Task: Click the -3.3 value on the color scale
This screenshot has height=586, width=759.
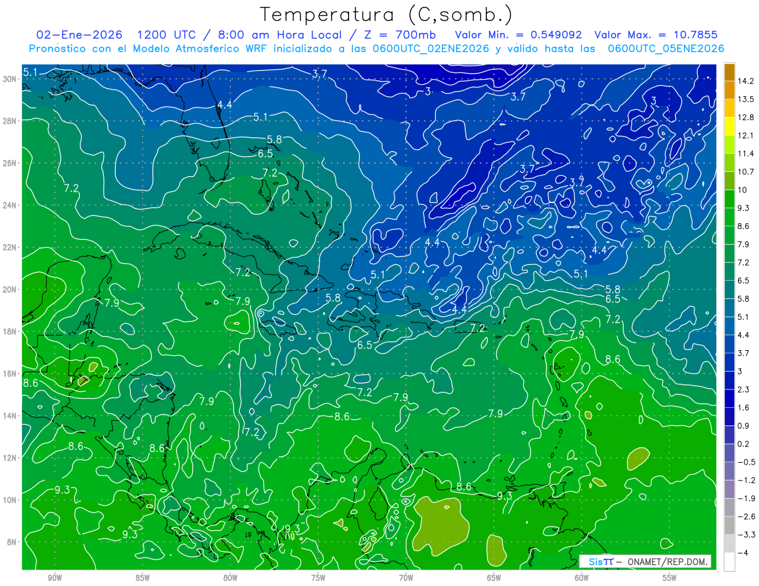Action: click(x=747, y=535)
